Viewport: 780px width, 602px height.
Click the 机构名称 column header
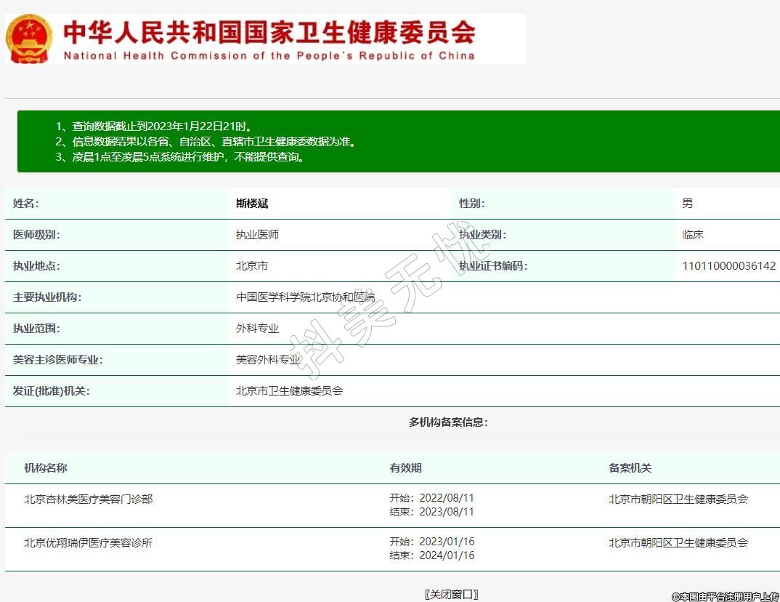click(45, 468)
